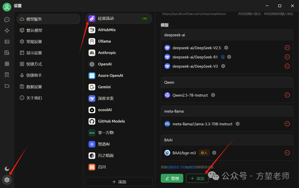Click 添加 button below provider list

click(x=119, y=182)
